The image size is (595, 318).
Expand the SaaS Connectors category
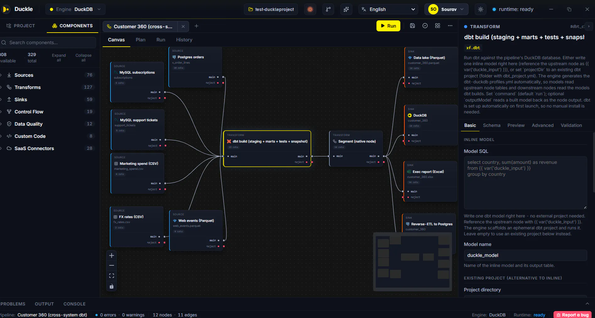coord(49,149)
